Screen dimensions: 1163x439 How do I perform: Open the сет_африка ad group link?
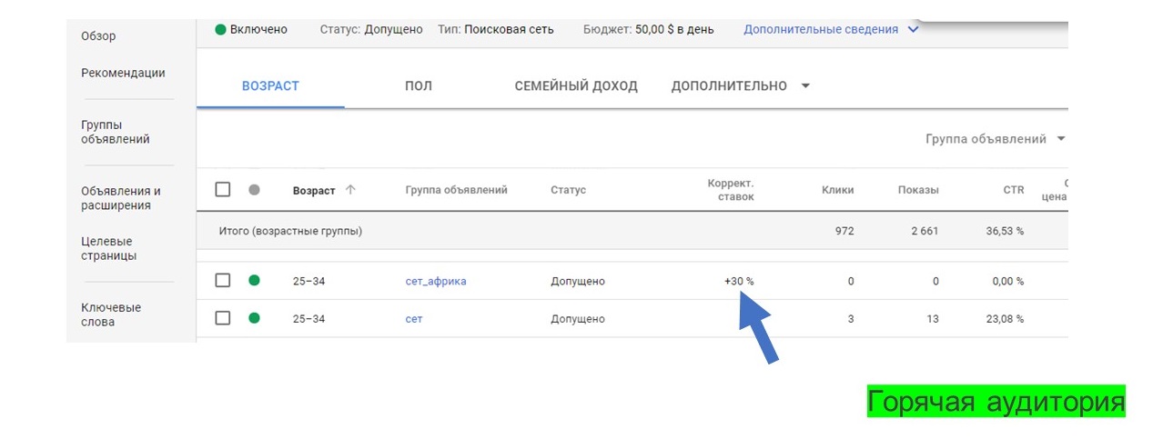pyautogui.click(x=436, y=281)
